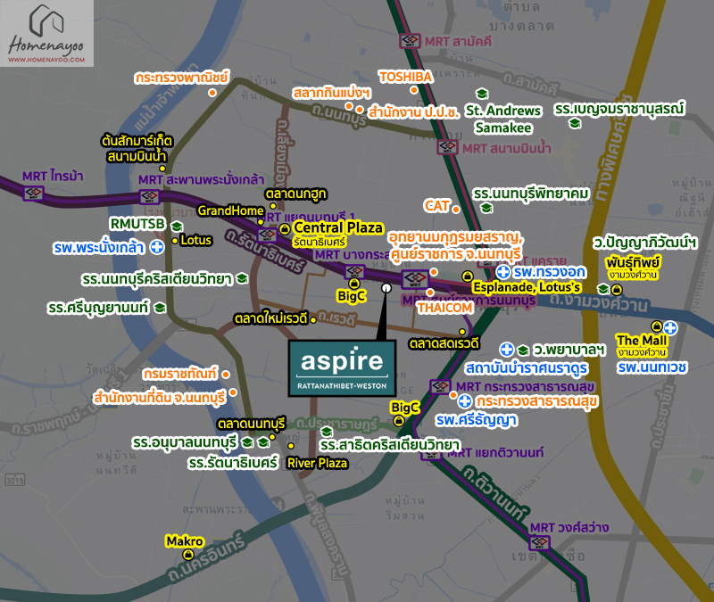Select the รพ.ศรีธัญญา label
Screen dimensions: 714x602
477,420
